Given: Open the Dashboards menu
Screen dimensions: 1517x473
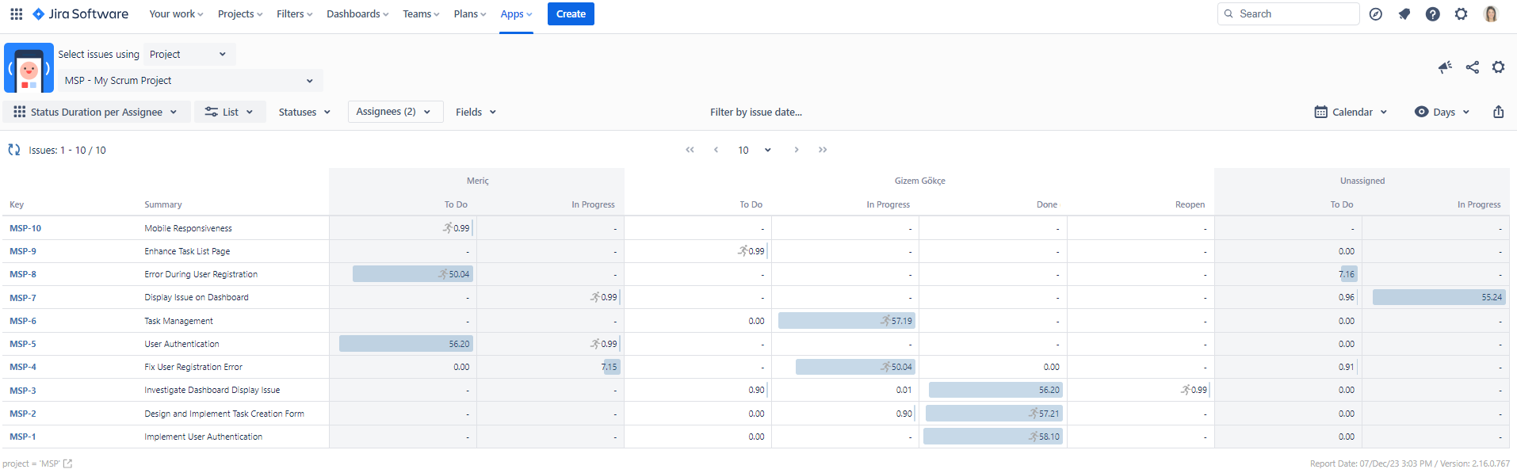Looking at the screenshot, I should (x=357, y=14).
